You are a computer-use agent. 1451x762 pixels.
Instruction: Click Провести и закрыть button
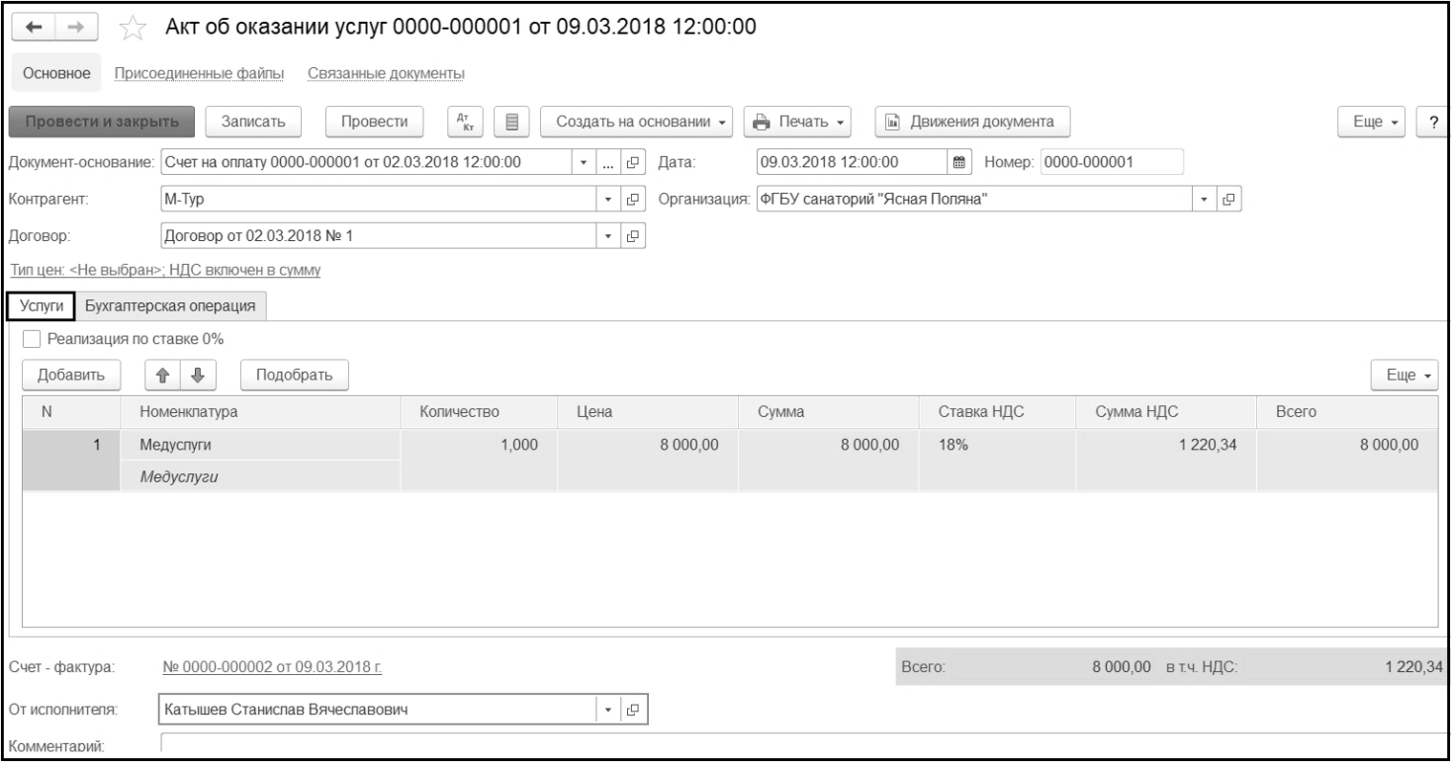pyautogui.click(x=103, y=122)
